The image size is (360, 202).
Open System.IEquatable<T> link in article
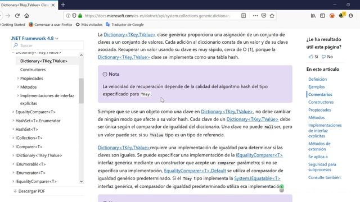coord(257,178)
